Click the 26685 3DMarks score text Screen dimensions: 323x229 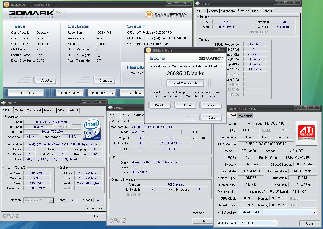[x=185, y=74]
